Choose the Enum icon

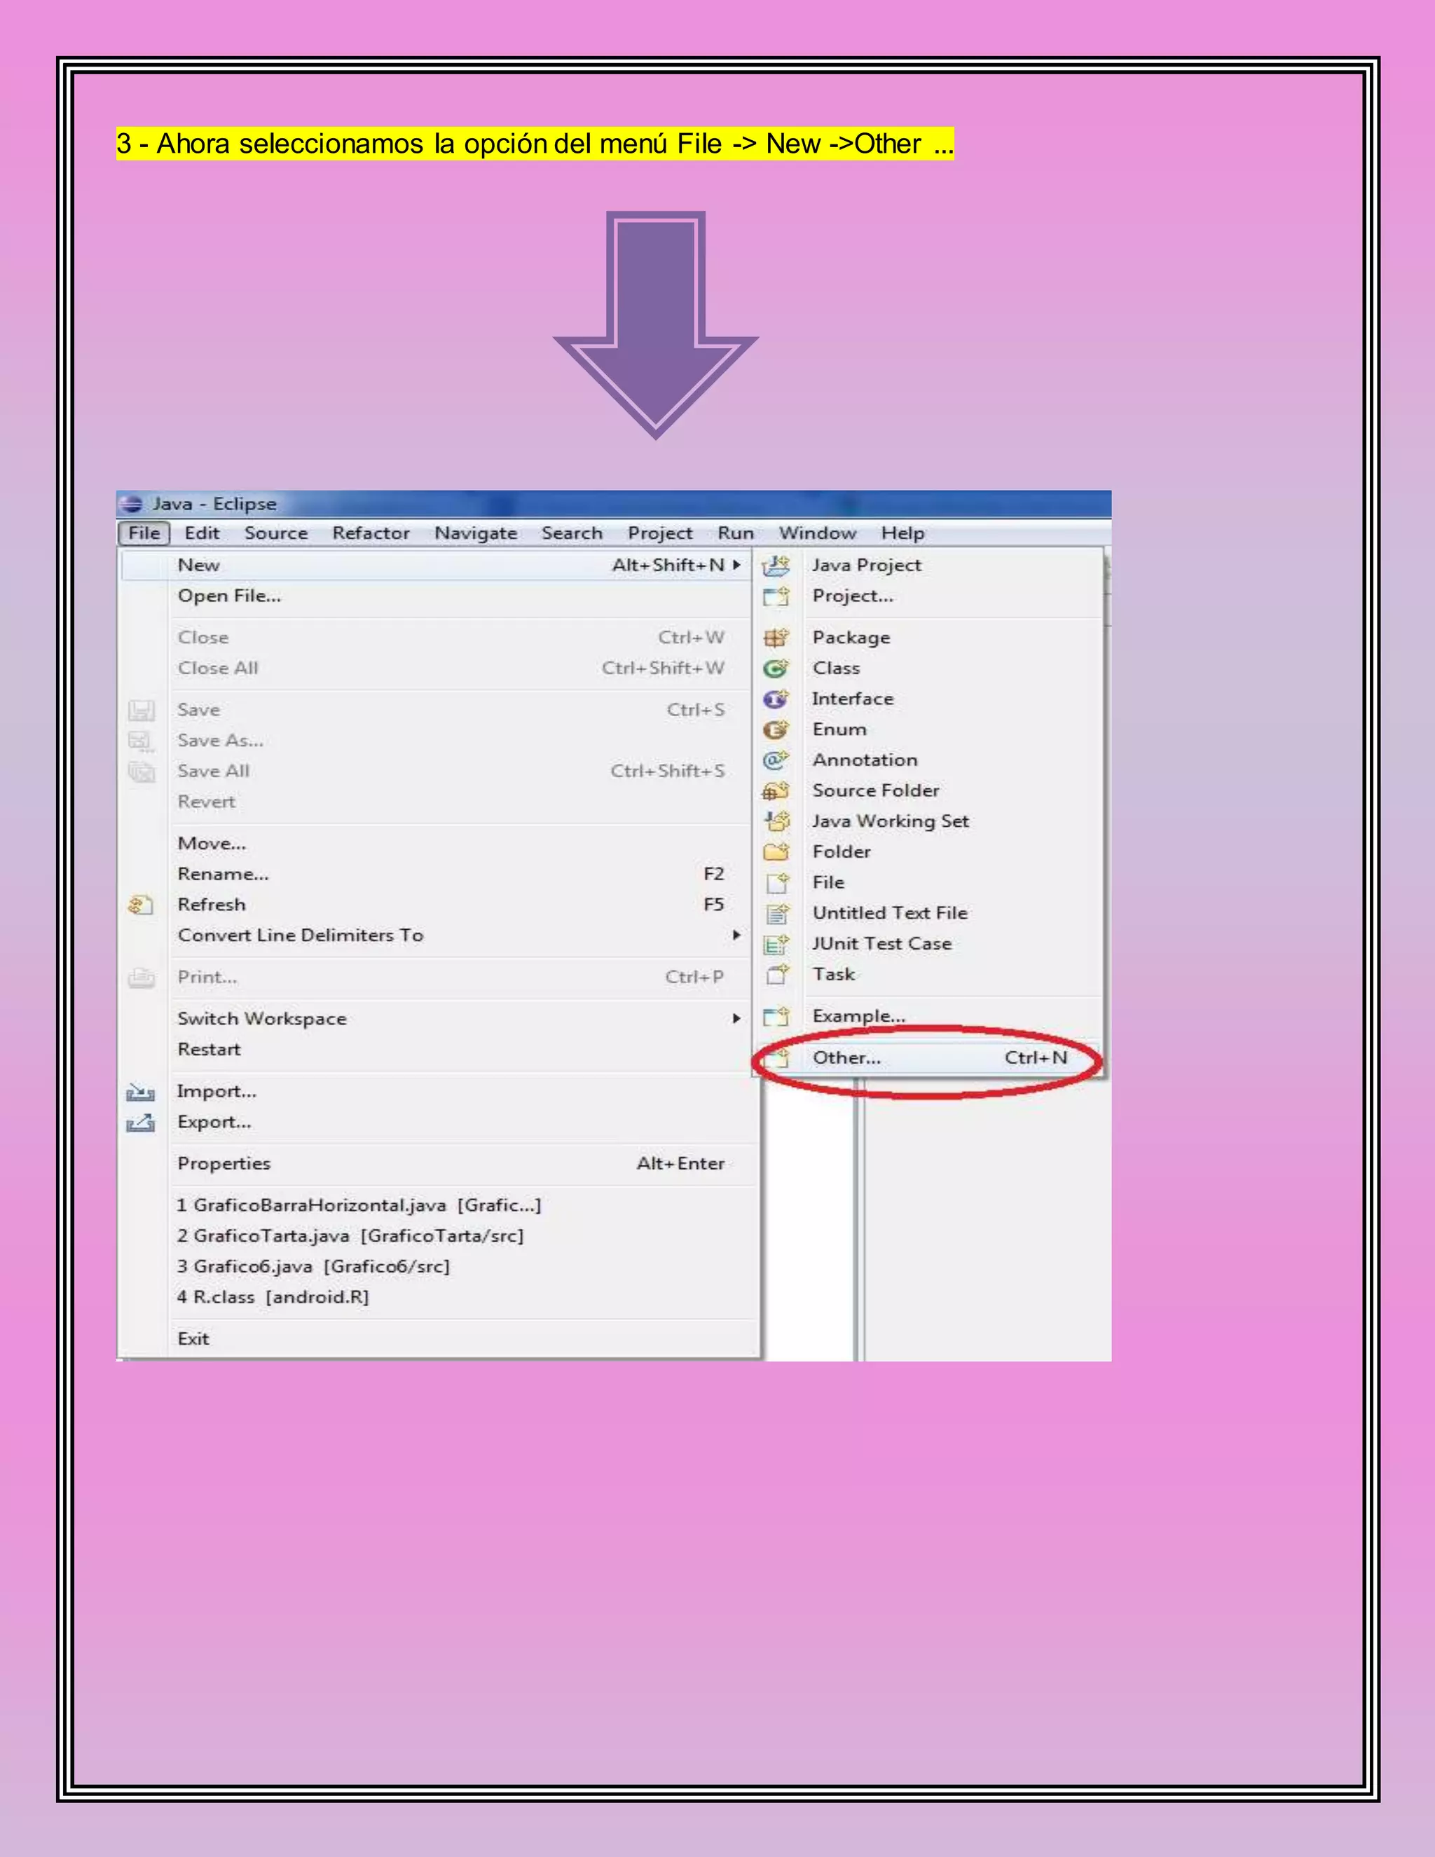776,729
